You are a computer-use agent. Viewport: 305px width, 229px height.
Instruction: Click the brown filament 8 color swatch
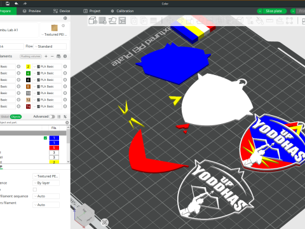point(28,87)
